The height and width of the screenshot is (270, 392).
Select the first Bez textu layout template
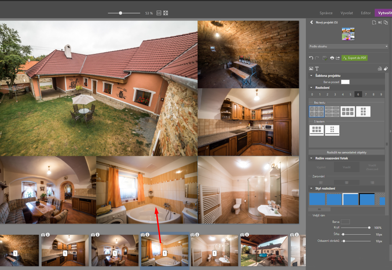coord(316,112)
